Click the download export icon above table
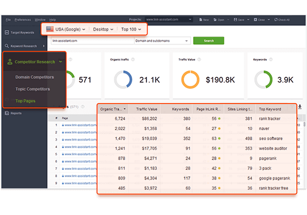 click(x=300, y=107)
